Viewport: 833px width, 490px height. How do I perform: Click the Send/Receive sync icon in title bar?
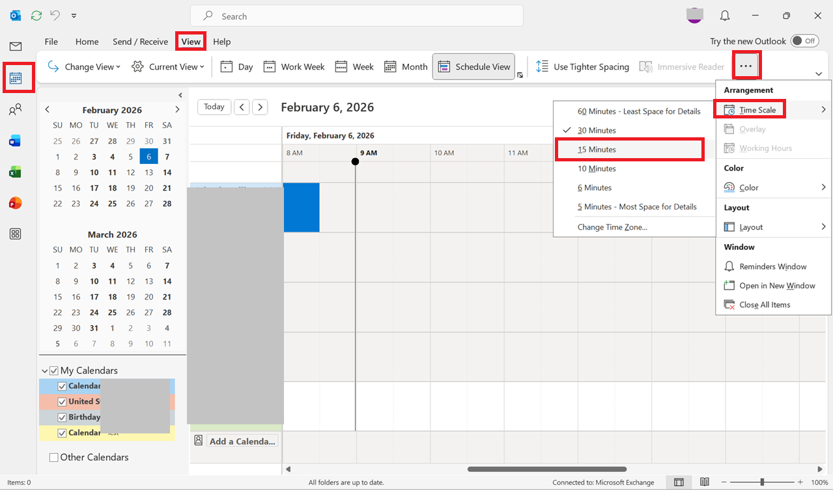click(36, 16)
